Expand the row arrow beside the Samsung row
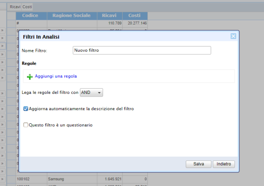 [2, 179]
